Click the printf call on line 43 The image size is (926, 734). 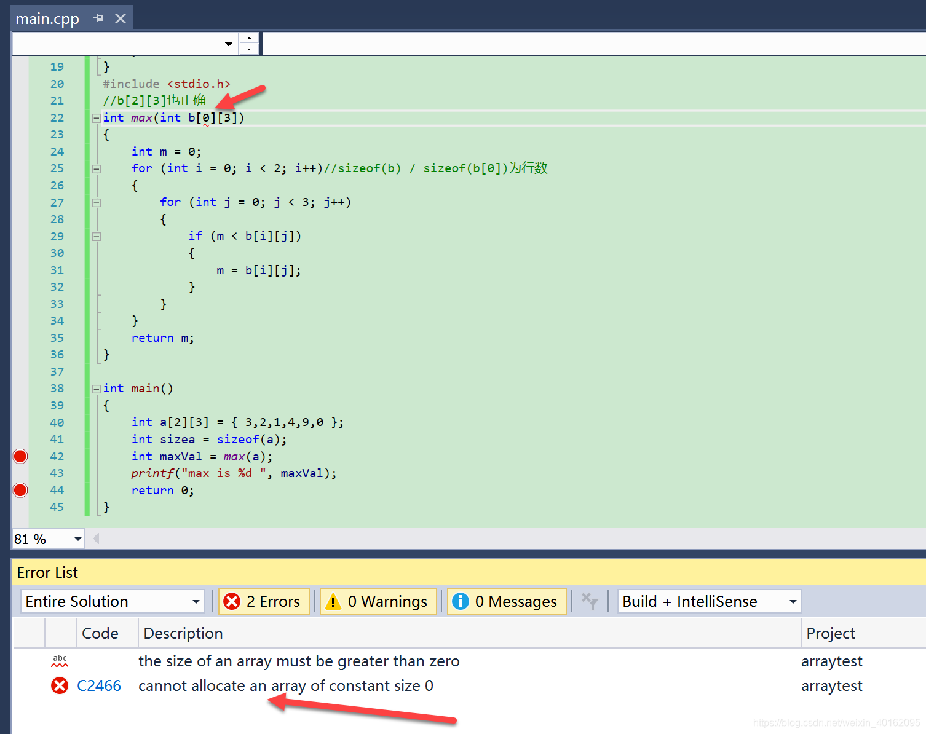tap(234, 473)
